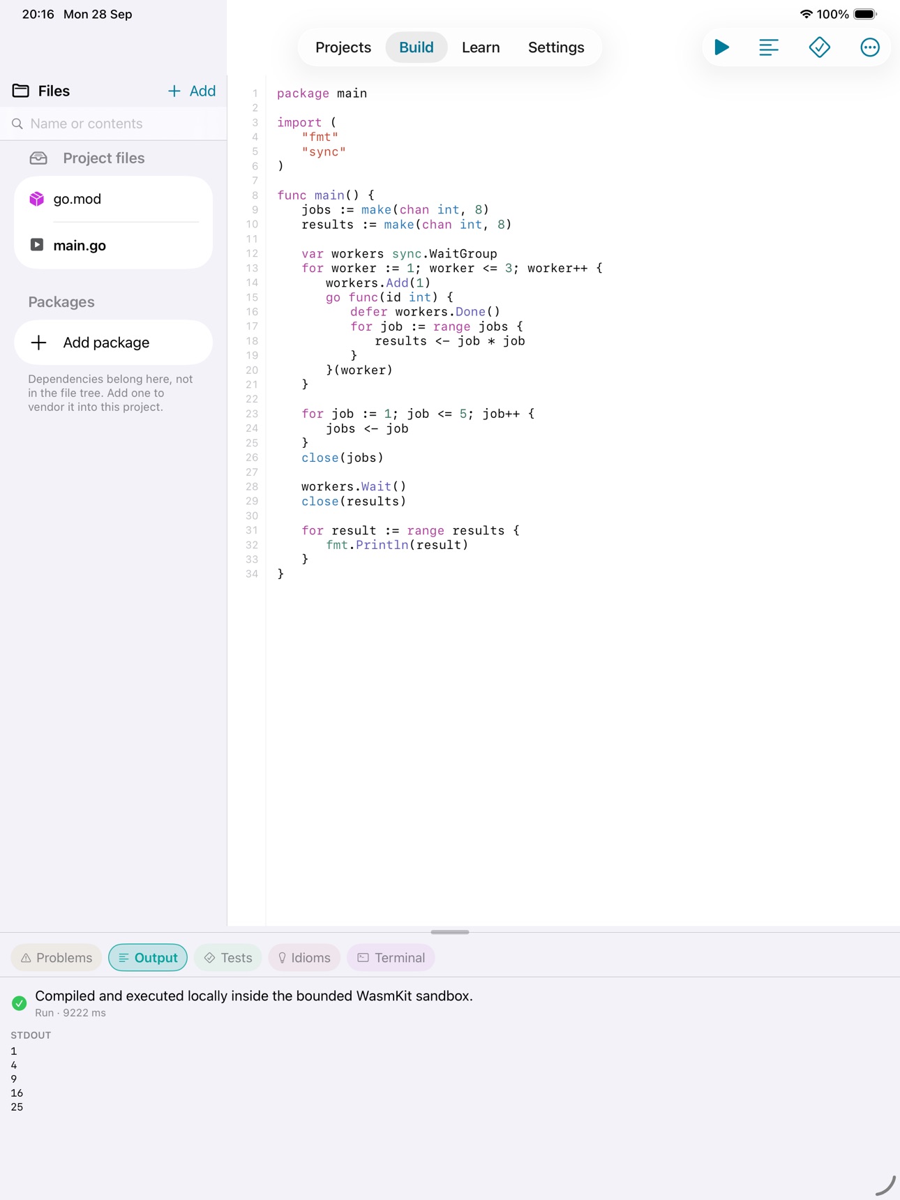
Task: Tap the Packages section heading
Action: tap(61, 302)
